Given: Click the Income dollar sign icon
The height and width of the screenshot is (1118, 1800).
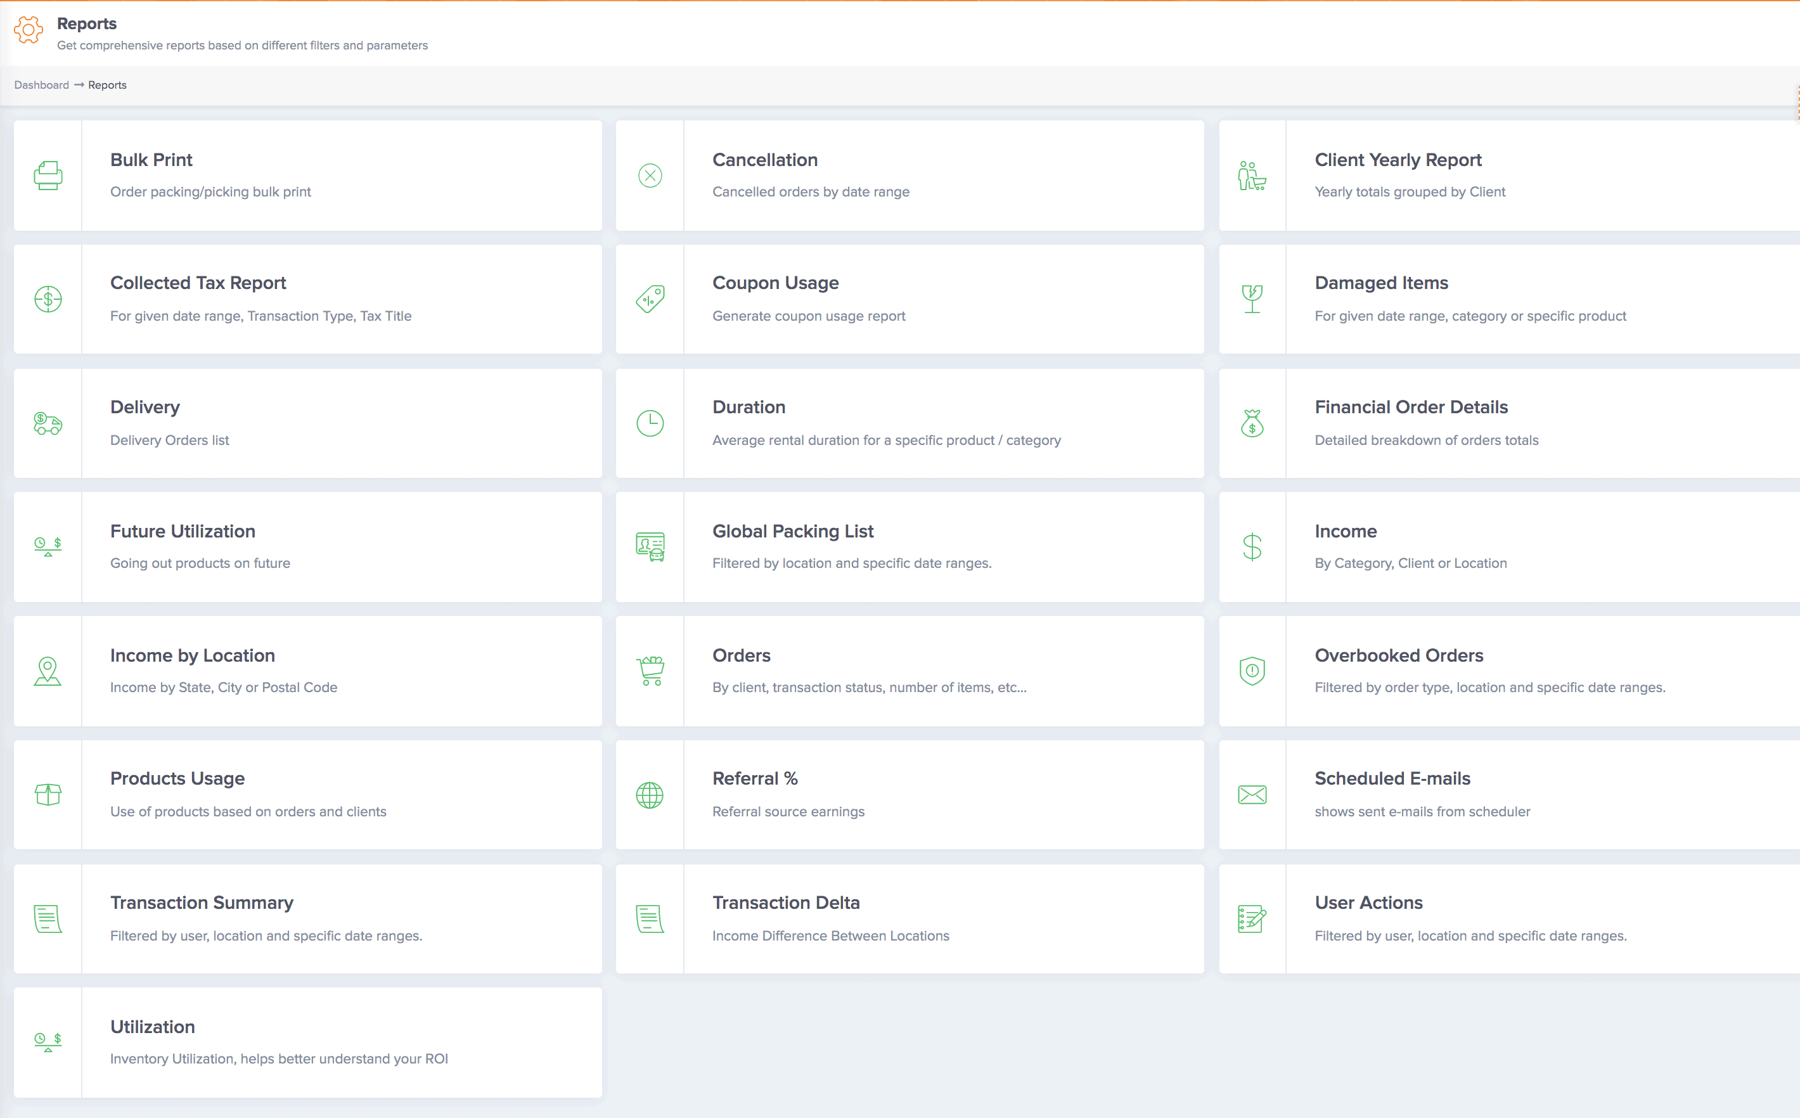Looking at the screenshot, I should click(x=1252, y=546).
